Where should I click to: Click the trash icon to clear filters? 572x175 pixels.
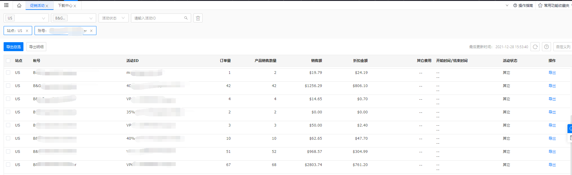pyautogui.click(x=198, y=18)
